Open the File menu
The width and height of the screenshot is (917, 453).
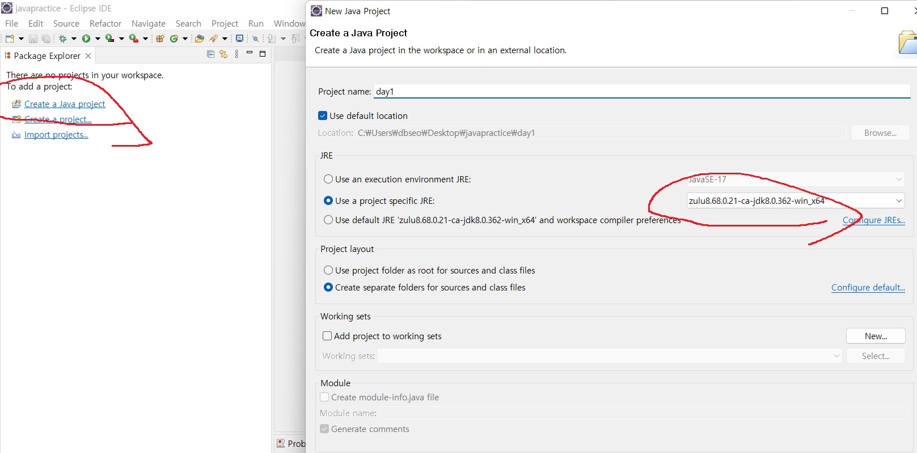11,23
